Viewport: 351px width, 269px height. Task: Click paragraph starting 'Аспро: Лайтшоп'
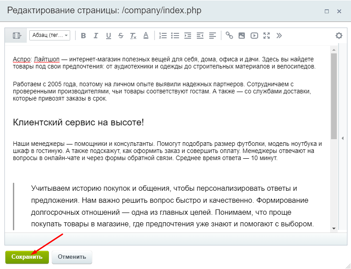tap(164, 63)
